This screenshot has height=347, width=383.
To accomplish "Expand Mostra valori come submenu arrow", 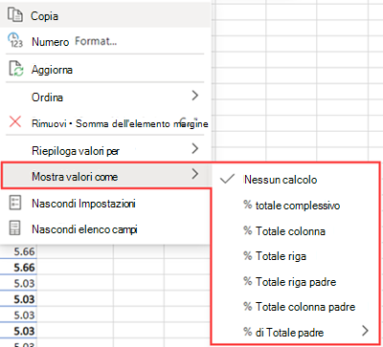I will click(195, 174).
